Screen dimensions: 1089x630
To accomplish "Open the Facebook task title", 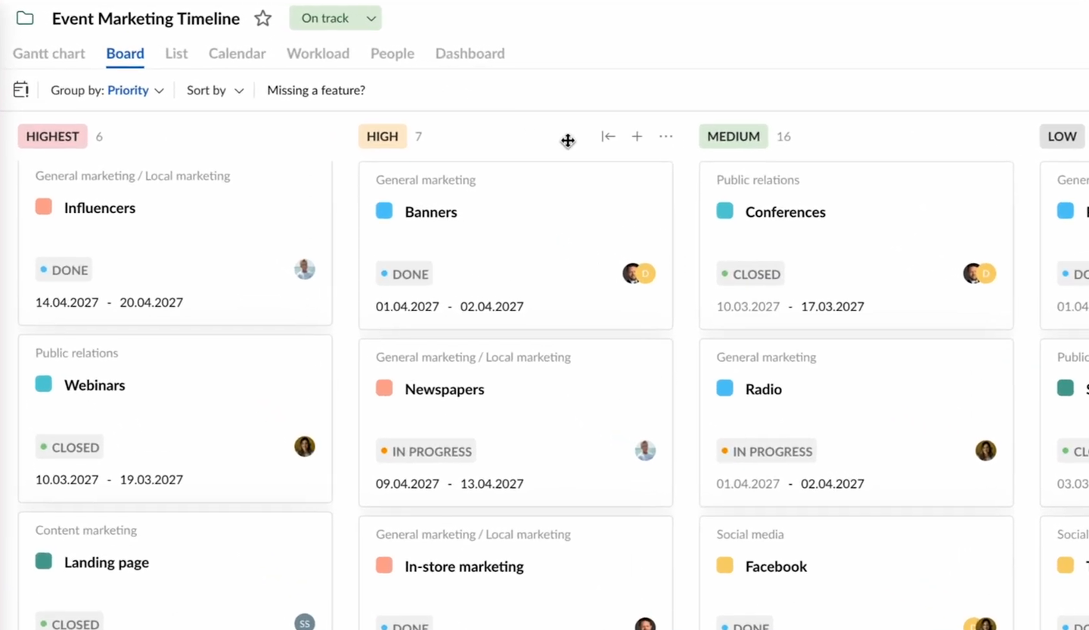I will coord(776,566).
